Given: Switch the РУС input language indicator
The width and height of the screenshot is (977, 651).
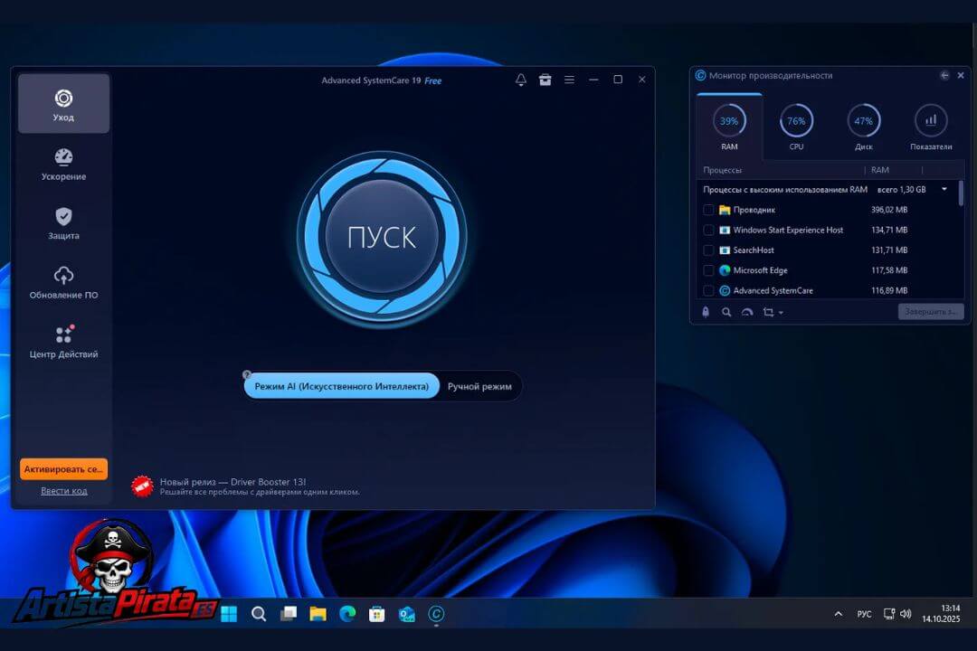Looking at the screenshot, I should pos(864,614).
